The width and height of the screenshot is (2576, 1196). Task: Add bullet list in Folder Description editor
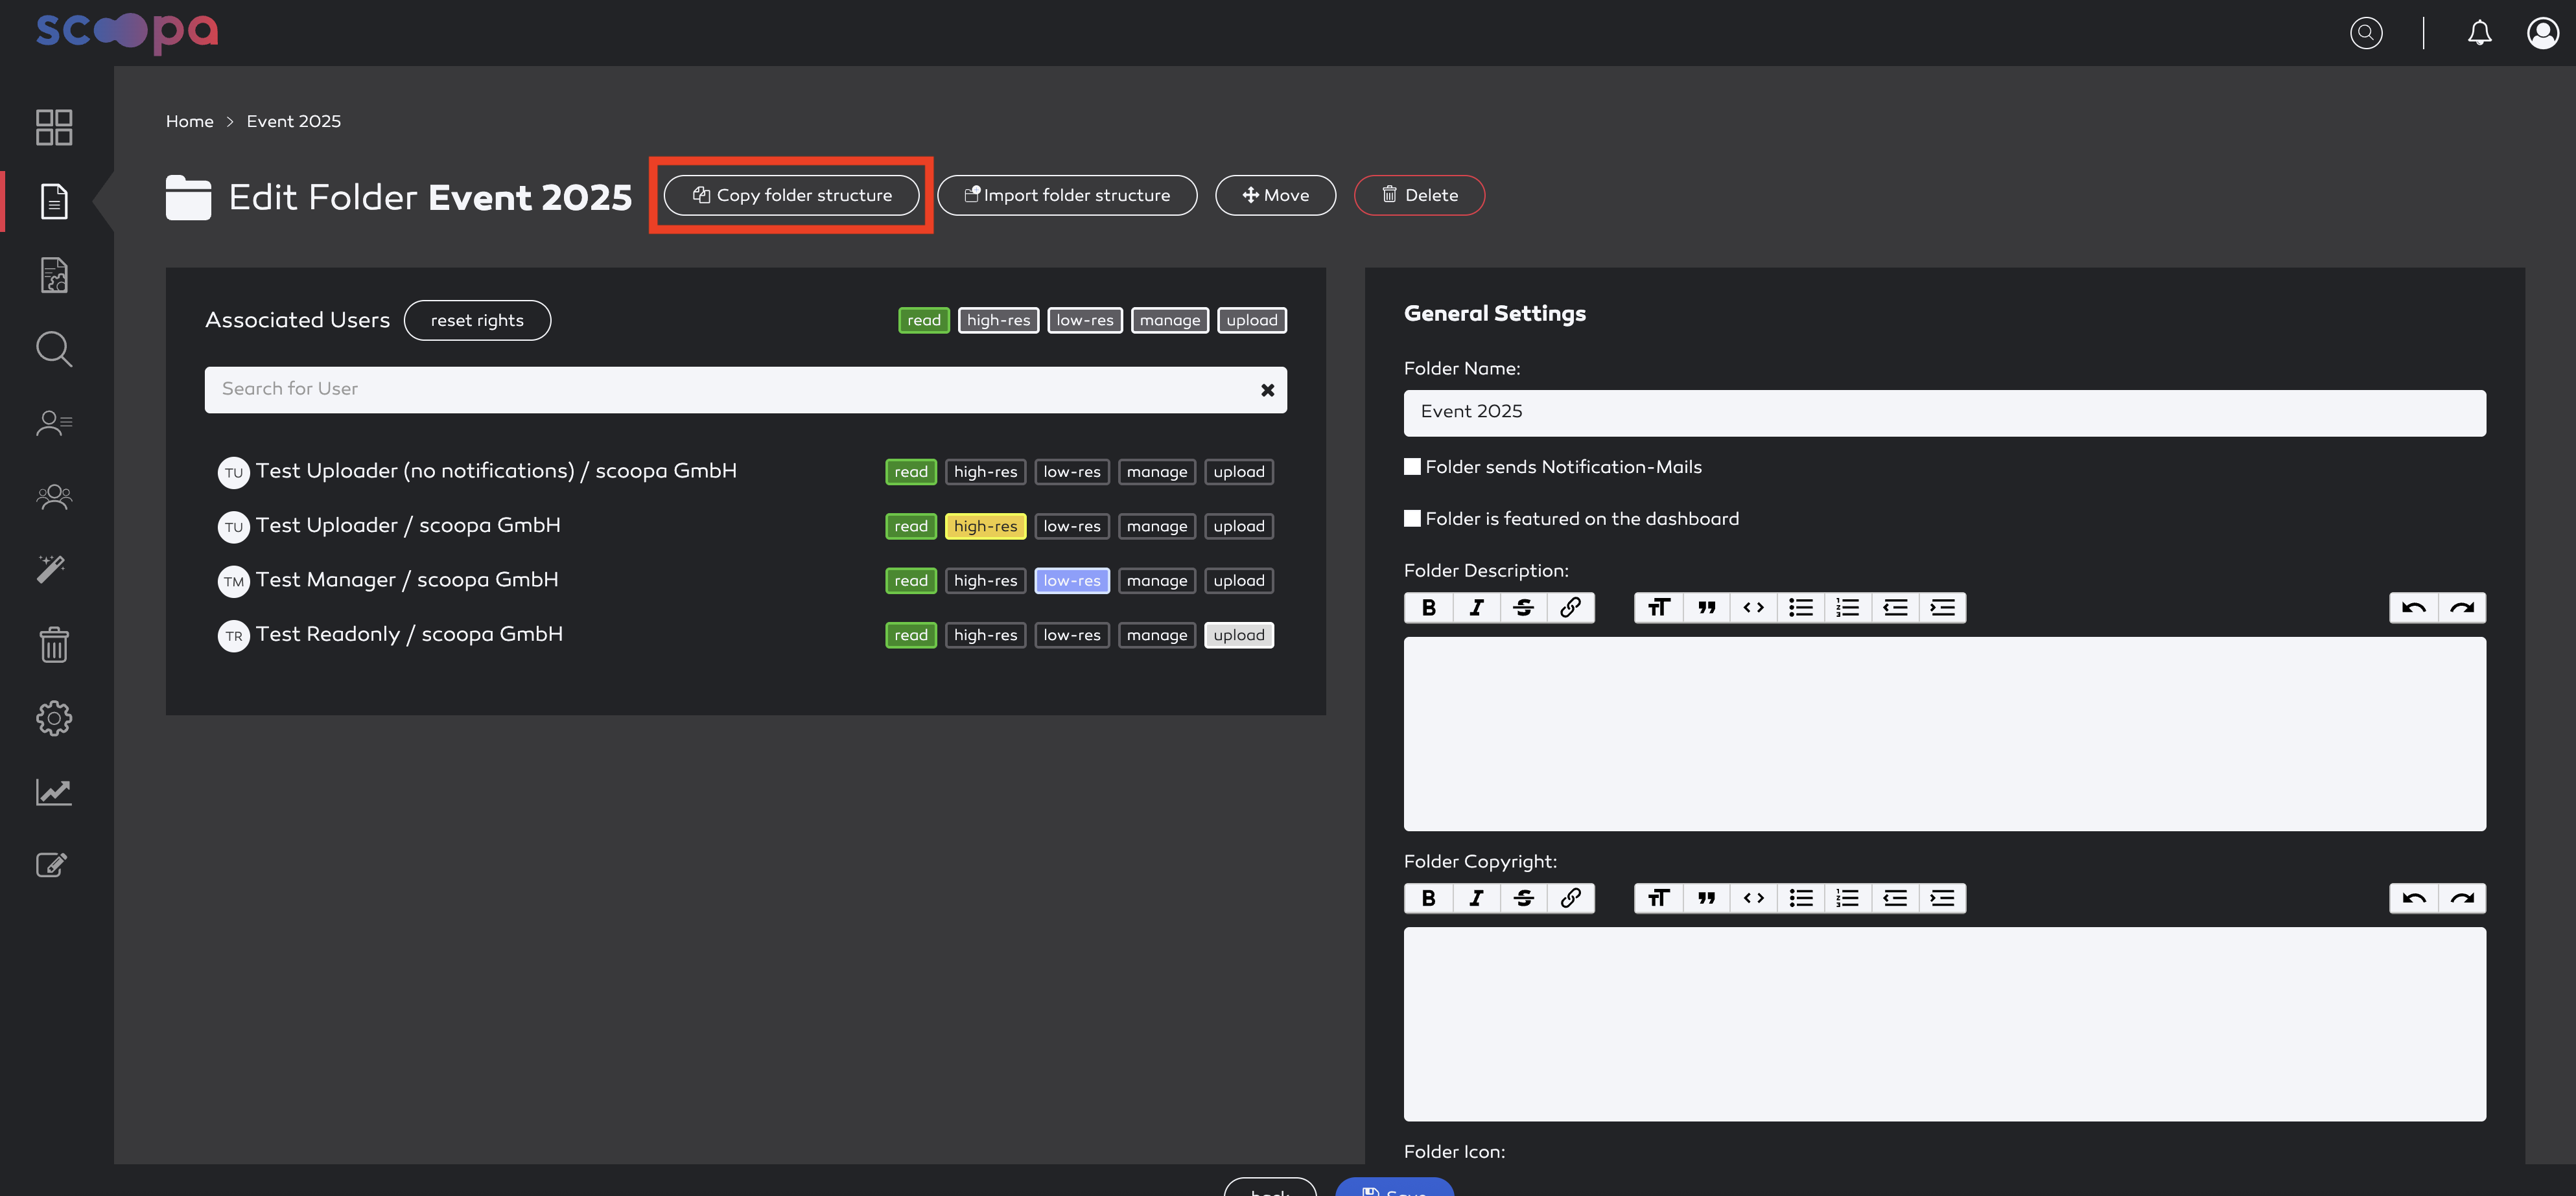point(1801,608)
